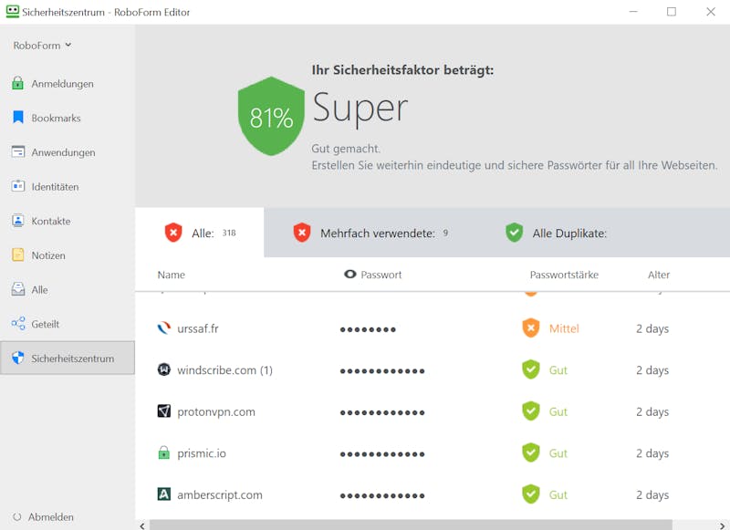The width and height of the screenshot is (730, 530).
Task: Open Kontakte via the contact icon
Action: click(x=17, y=221)
